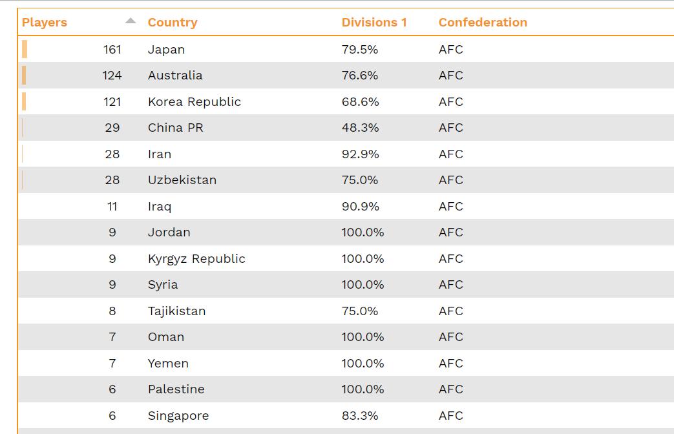The width and height of the screenshot is (674, 434).
Task: Select Iran in the table
Action: tap(160, 154)
